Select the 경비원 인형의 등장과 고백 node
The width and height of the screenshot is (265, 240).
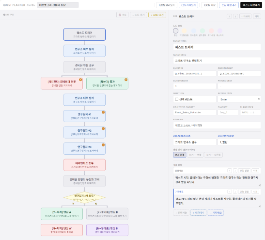tap(84, 181)
